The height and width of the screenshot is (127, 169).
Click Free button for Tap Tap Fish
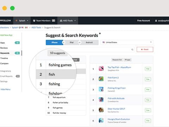[x=148, y=69]
